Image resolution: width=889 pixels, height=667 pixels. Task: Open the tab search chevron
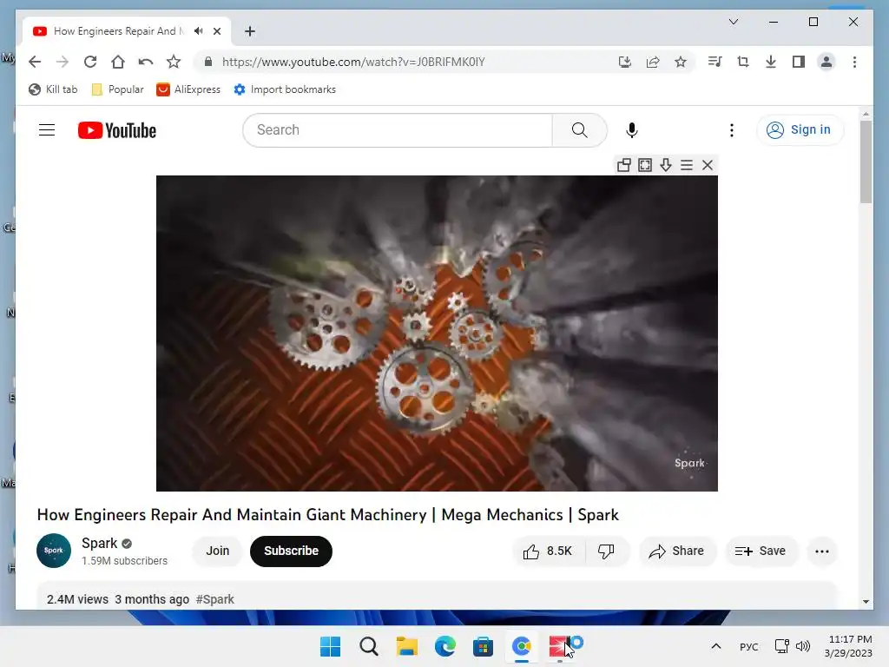pos(733,22)
